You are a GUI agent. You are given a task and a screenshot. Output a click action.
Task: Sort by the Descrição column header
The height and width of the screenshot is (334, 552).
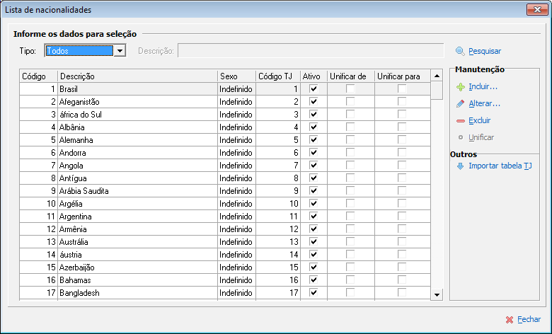click(x=137, y=76)
